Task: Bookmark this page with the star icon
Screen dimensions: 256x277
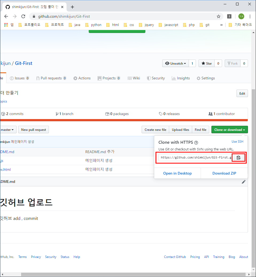Action: [219, 16]
